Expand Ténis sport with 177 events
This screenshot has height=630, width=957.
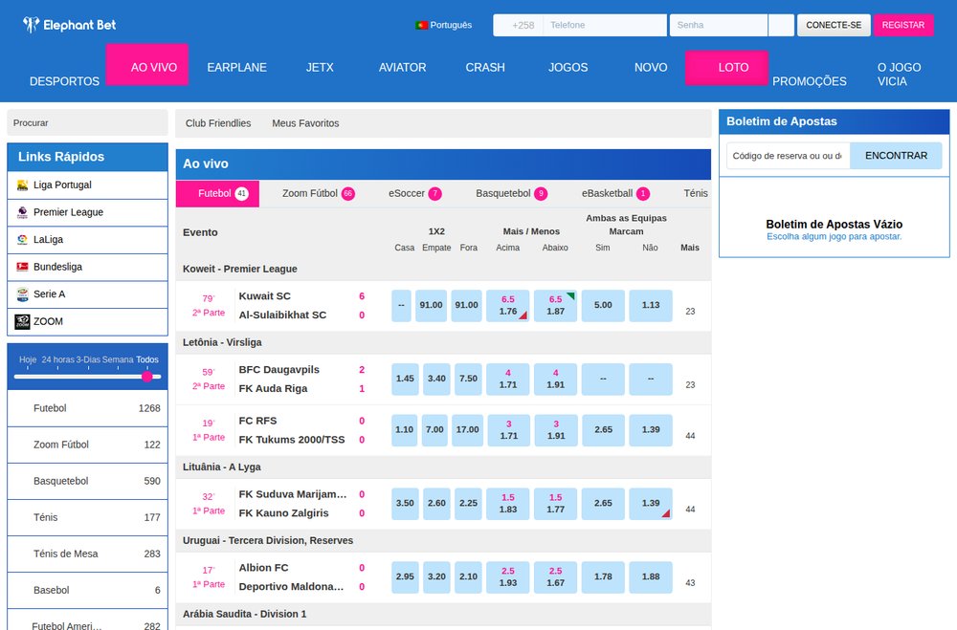[x=87, y=517]
